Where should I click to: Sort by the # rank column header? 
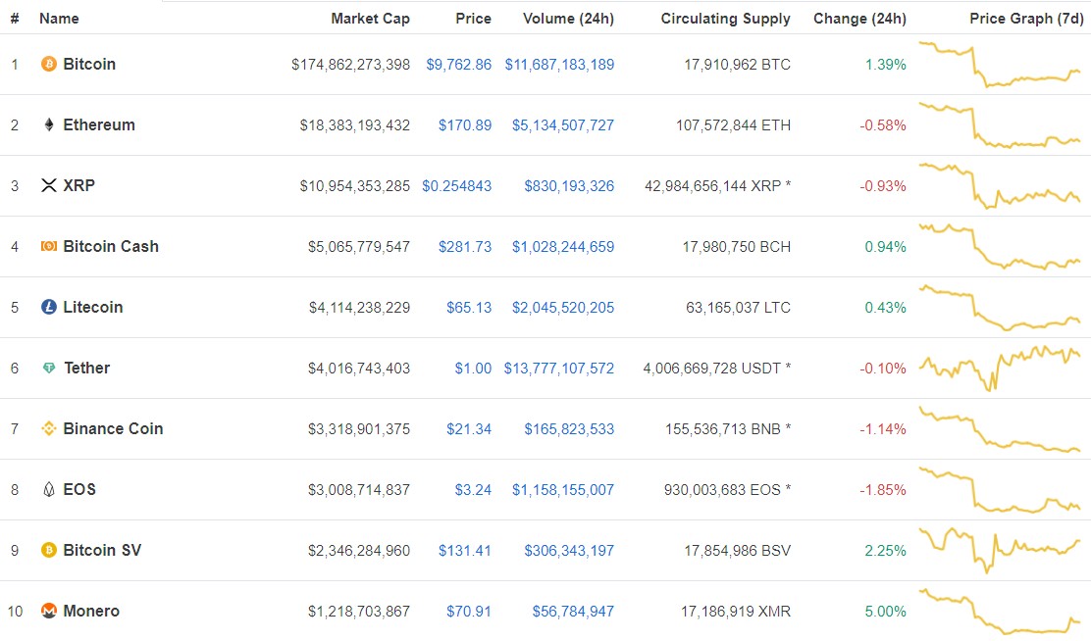click(15, 19)
